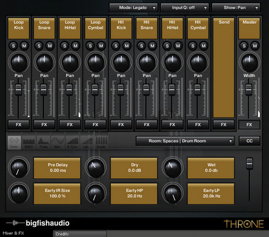The width and height of the screenshot is (269, 237).
Task: Select the EQ effect icon beside Conv
Action: (x=28, y=142)
